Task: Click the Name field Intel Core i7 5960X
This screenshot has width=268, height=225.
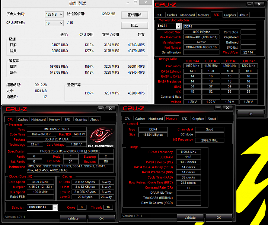Action: [57, 129]
